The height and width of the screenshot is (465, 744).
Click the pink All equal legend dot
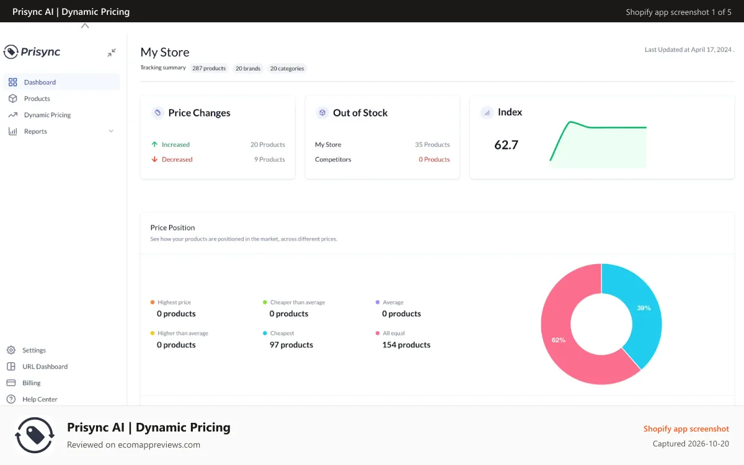[378, 333]
